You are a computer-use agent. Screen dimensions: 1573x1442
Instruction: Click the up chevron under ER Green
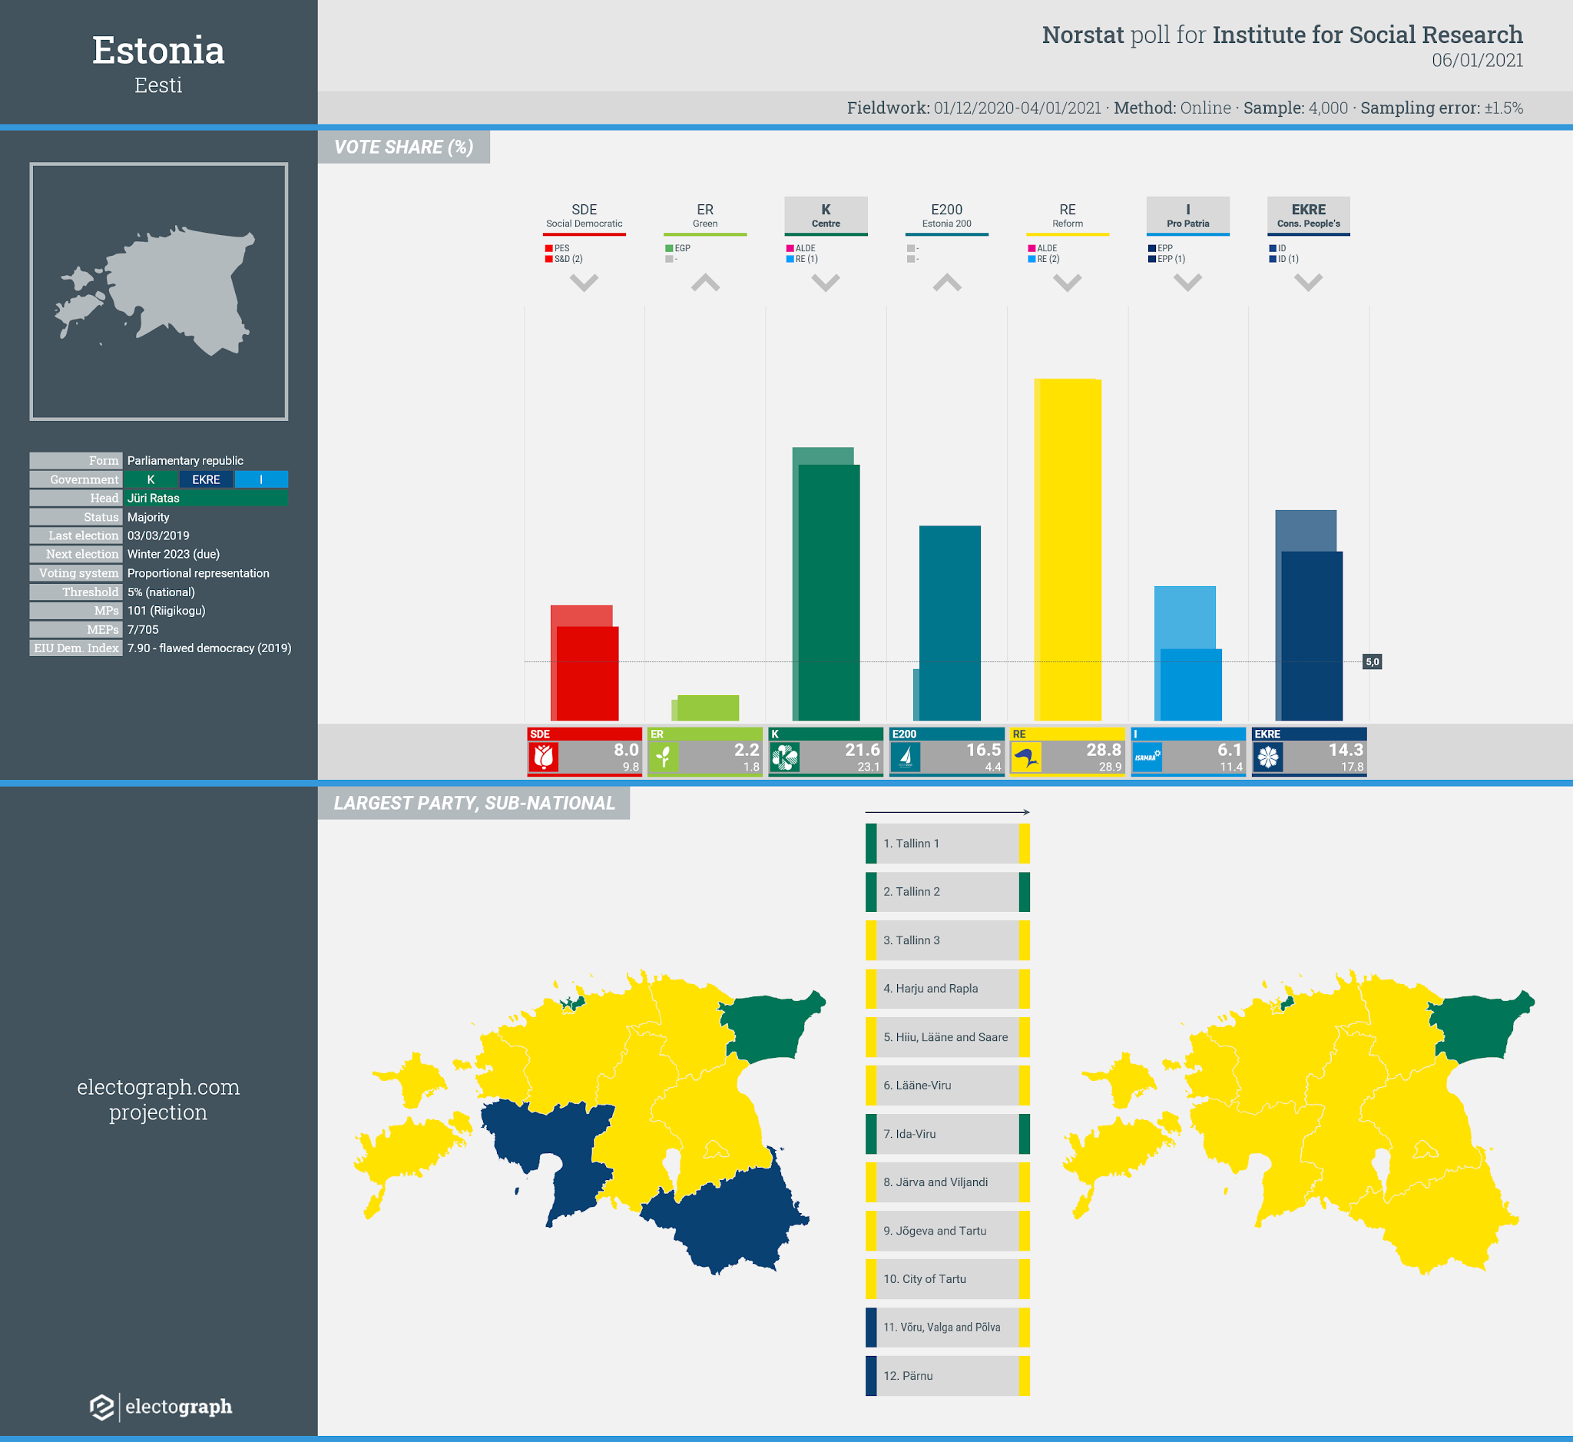[x=704, y=283]
